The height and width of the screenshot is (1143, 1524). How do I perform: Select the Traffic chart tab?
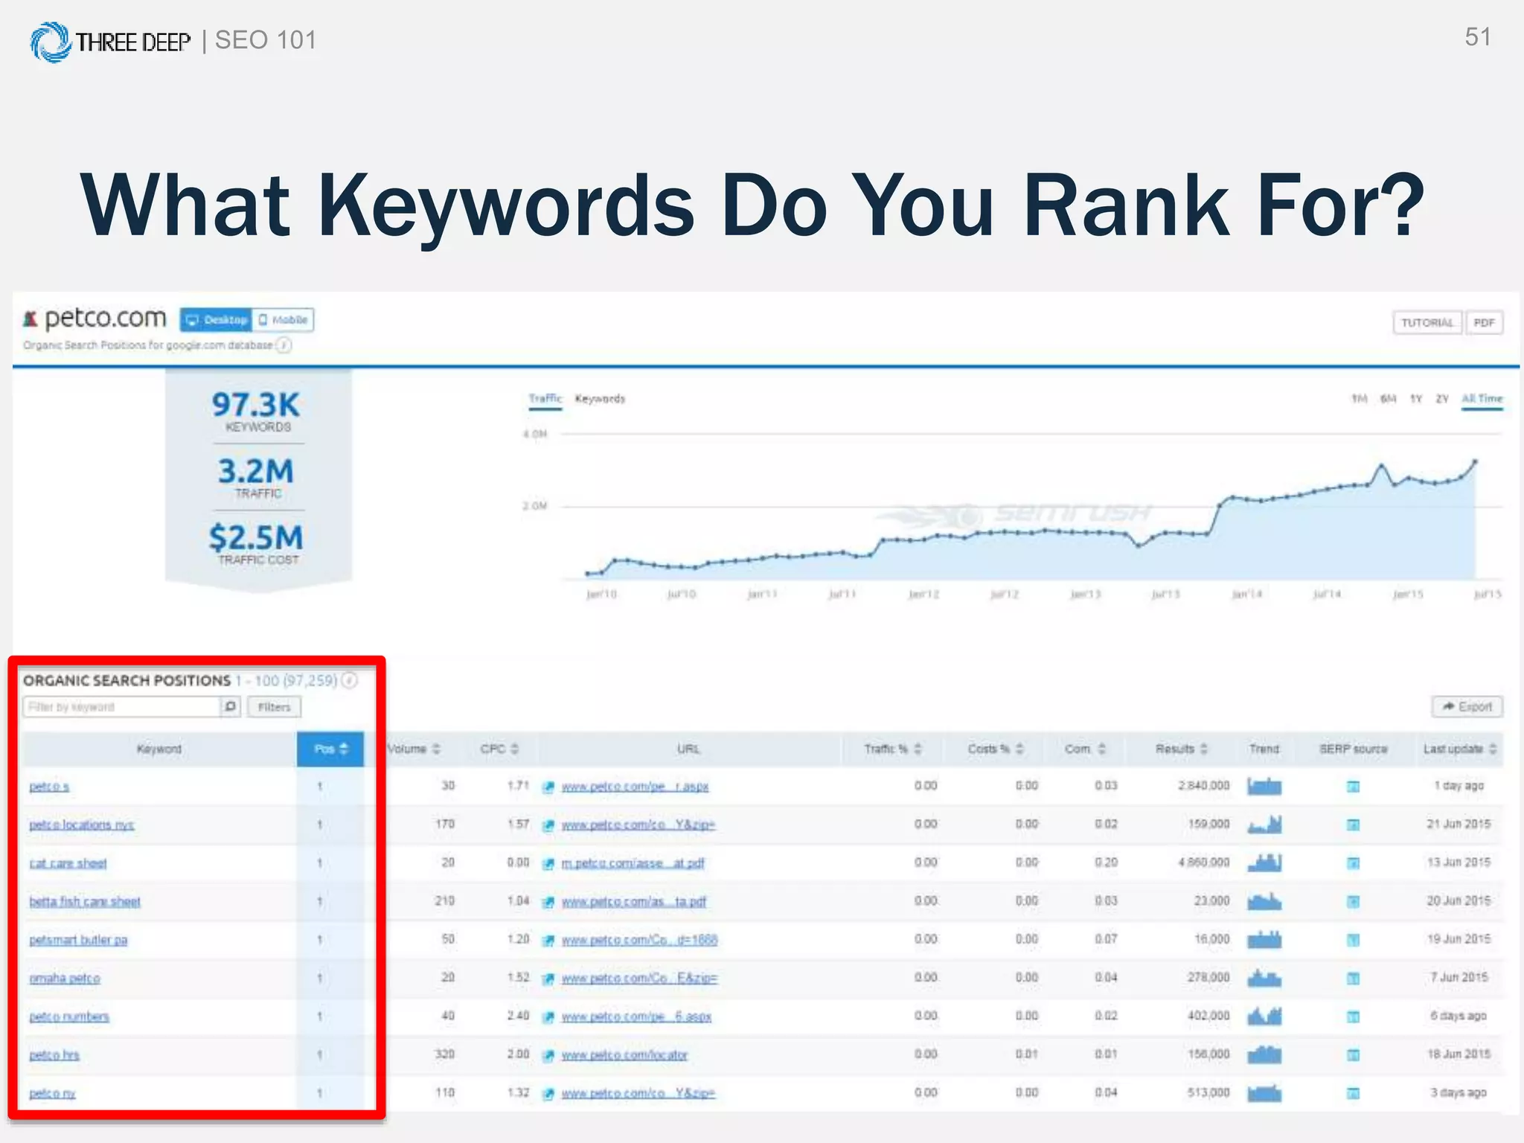(x=545, y=399)
